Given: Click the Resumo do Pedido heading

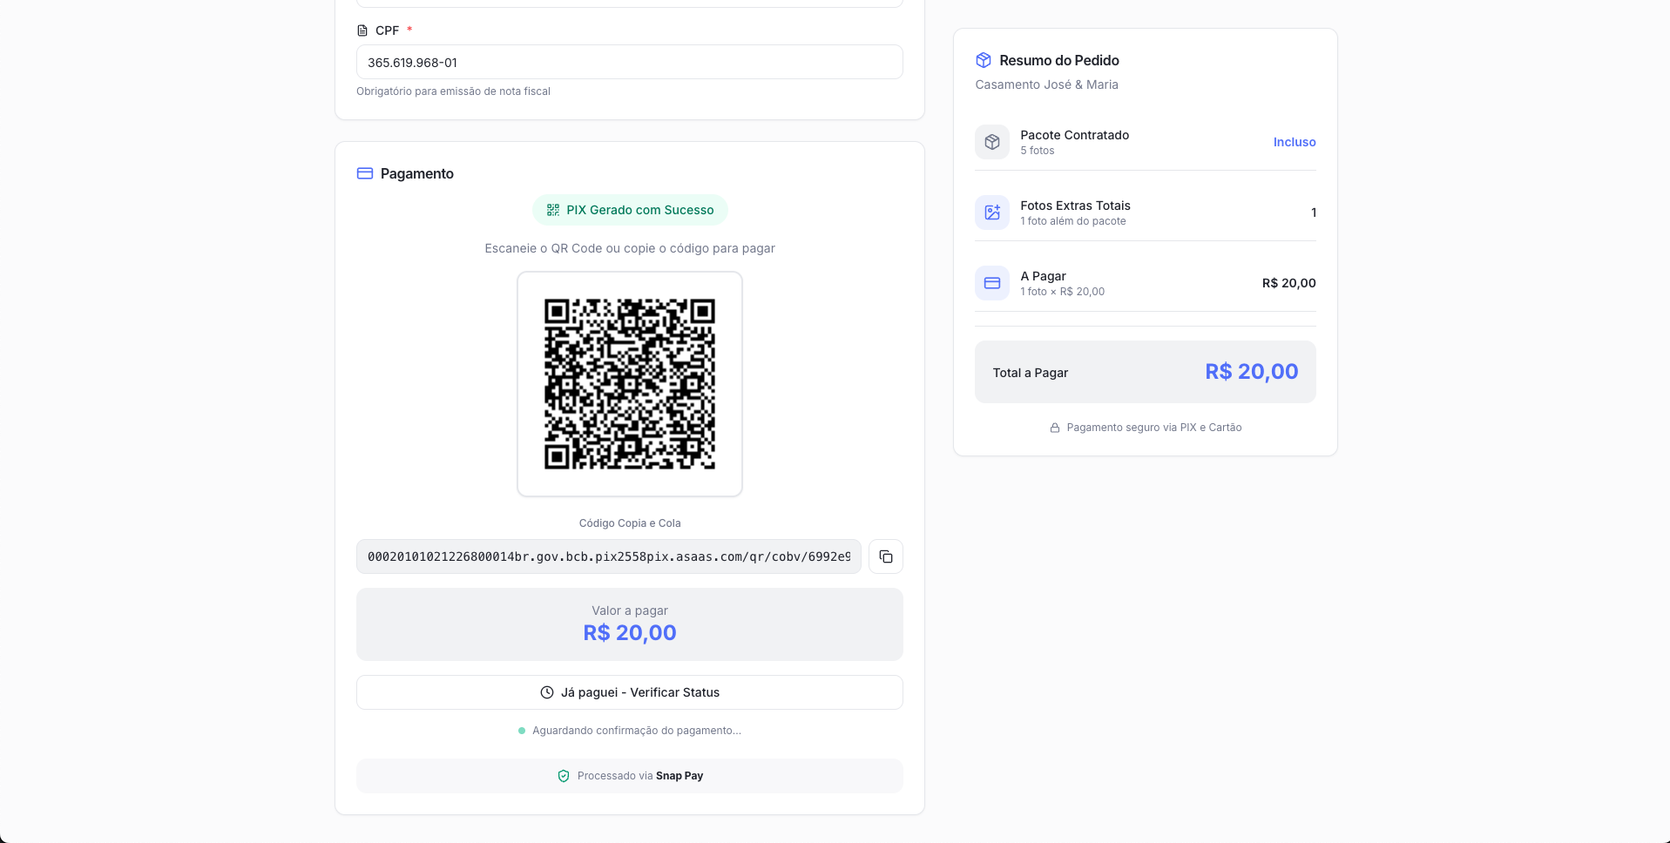Looking at the screenshot, I should [x=1059, y=60].
